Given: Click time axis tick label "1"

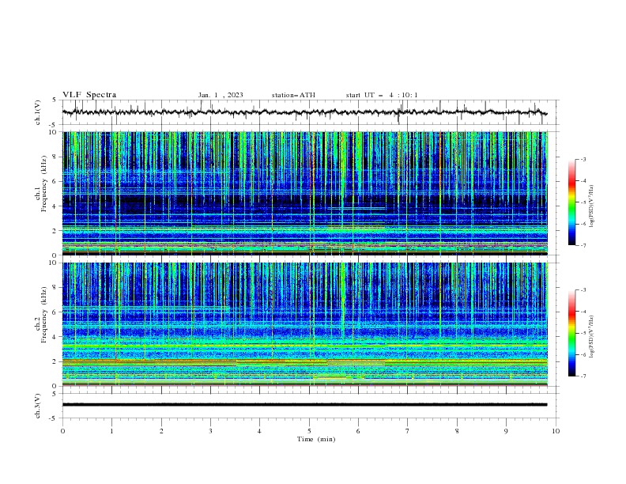Looking at the screenshot, I should 111,431.
